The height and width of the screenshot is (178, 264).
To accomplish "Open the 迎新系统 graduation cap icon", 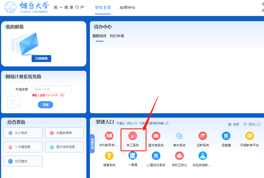I will coord(203,136).
